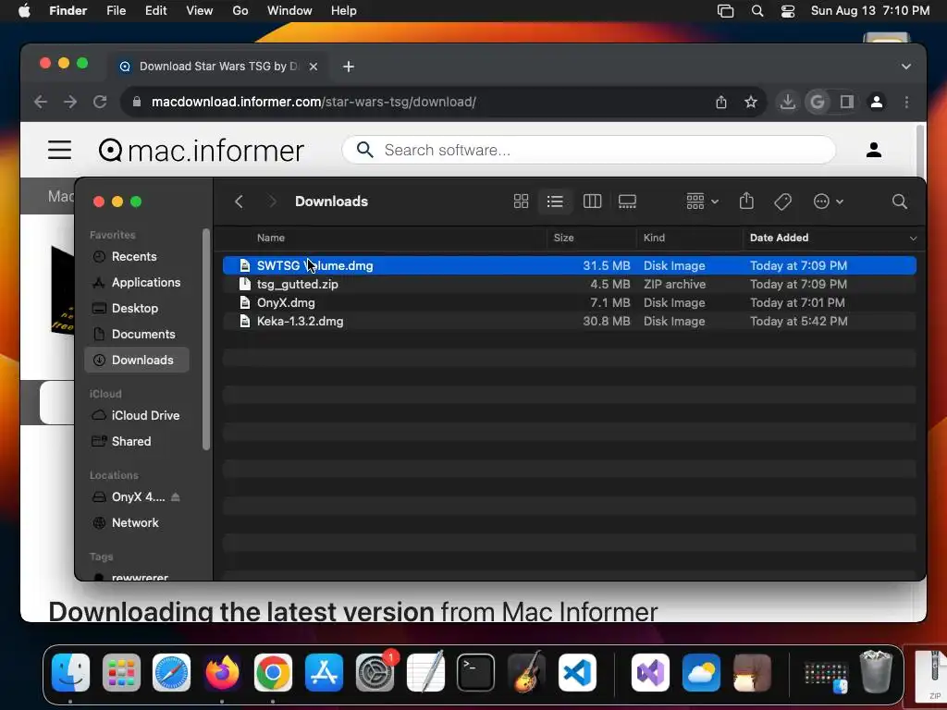The image size is (947, 710).
Task: Open the Help menu
Action: point(344,11)
